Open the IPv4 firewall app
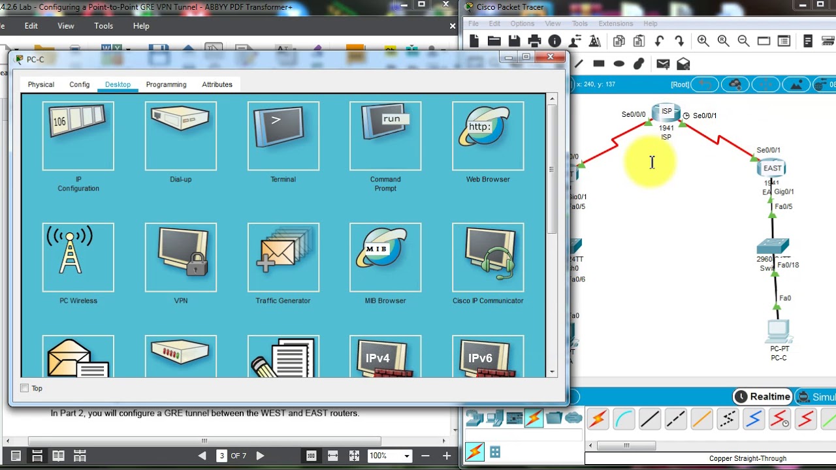Viewport: 836px width, 470px height. tap(385, 356)
